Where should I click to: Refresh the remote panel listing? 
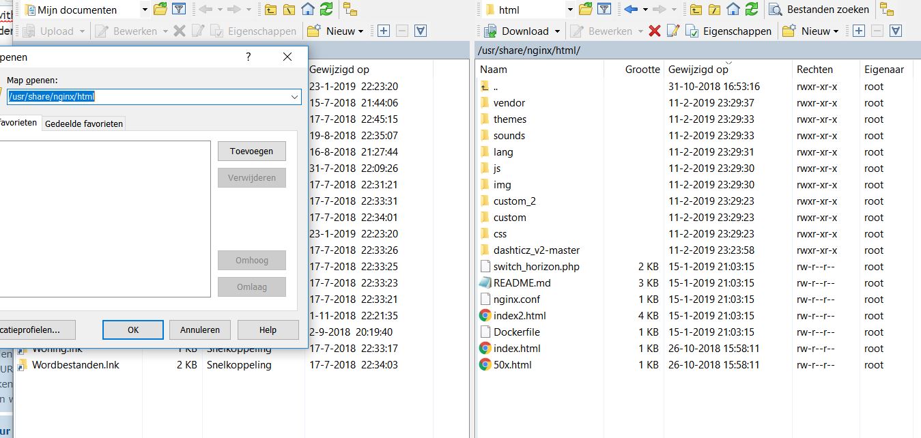752,9
